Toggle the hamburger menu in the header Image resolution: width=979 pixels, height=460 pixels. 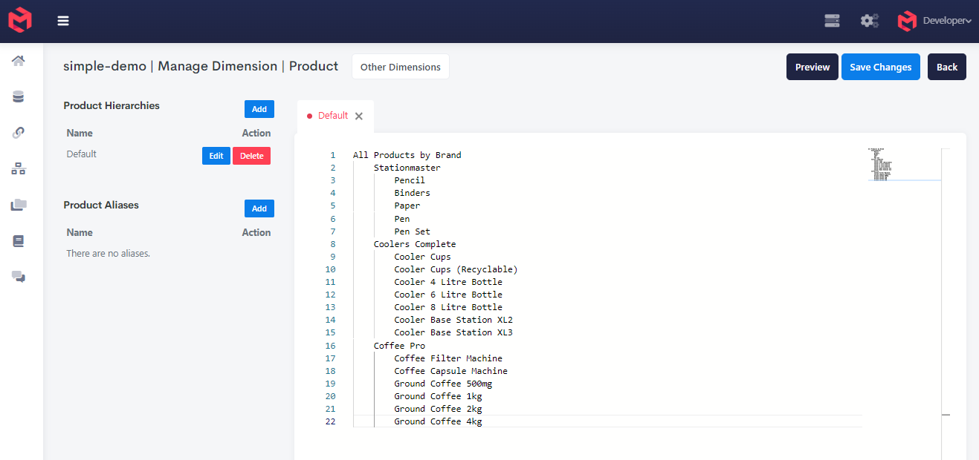tap(63, 21)
